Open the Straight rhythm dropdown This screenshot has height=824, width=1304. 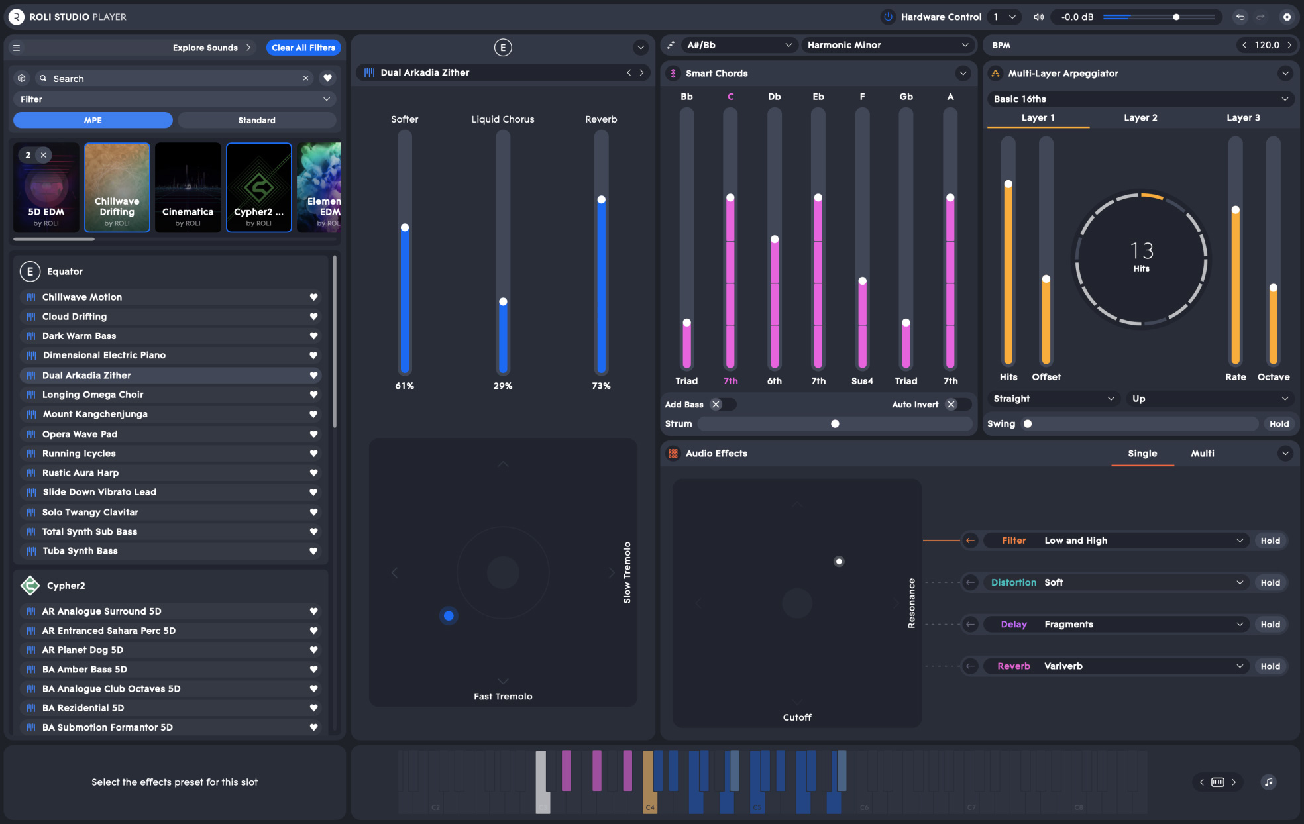[x=1054, y=399]
